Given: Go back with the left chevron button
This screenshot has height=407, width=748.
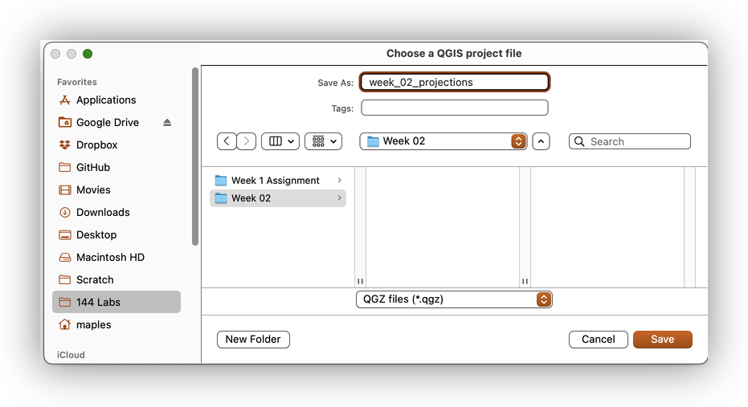Looking at the screenshot, I should pyautogui.click(x=227, y=141).
